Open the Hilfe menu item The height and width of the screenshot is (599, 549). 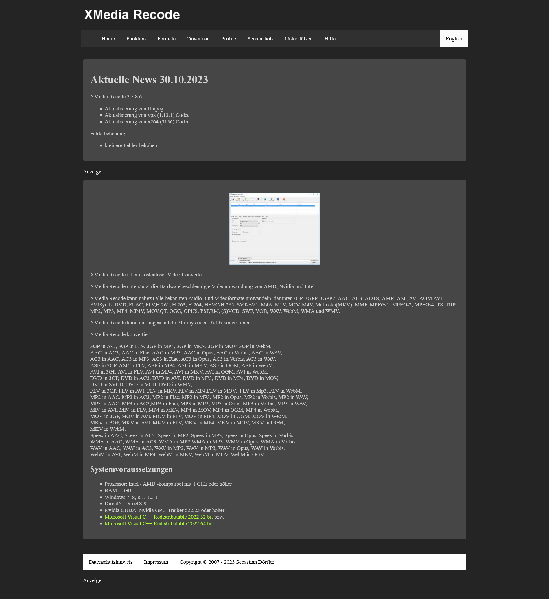tap(330, 39)
